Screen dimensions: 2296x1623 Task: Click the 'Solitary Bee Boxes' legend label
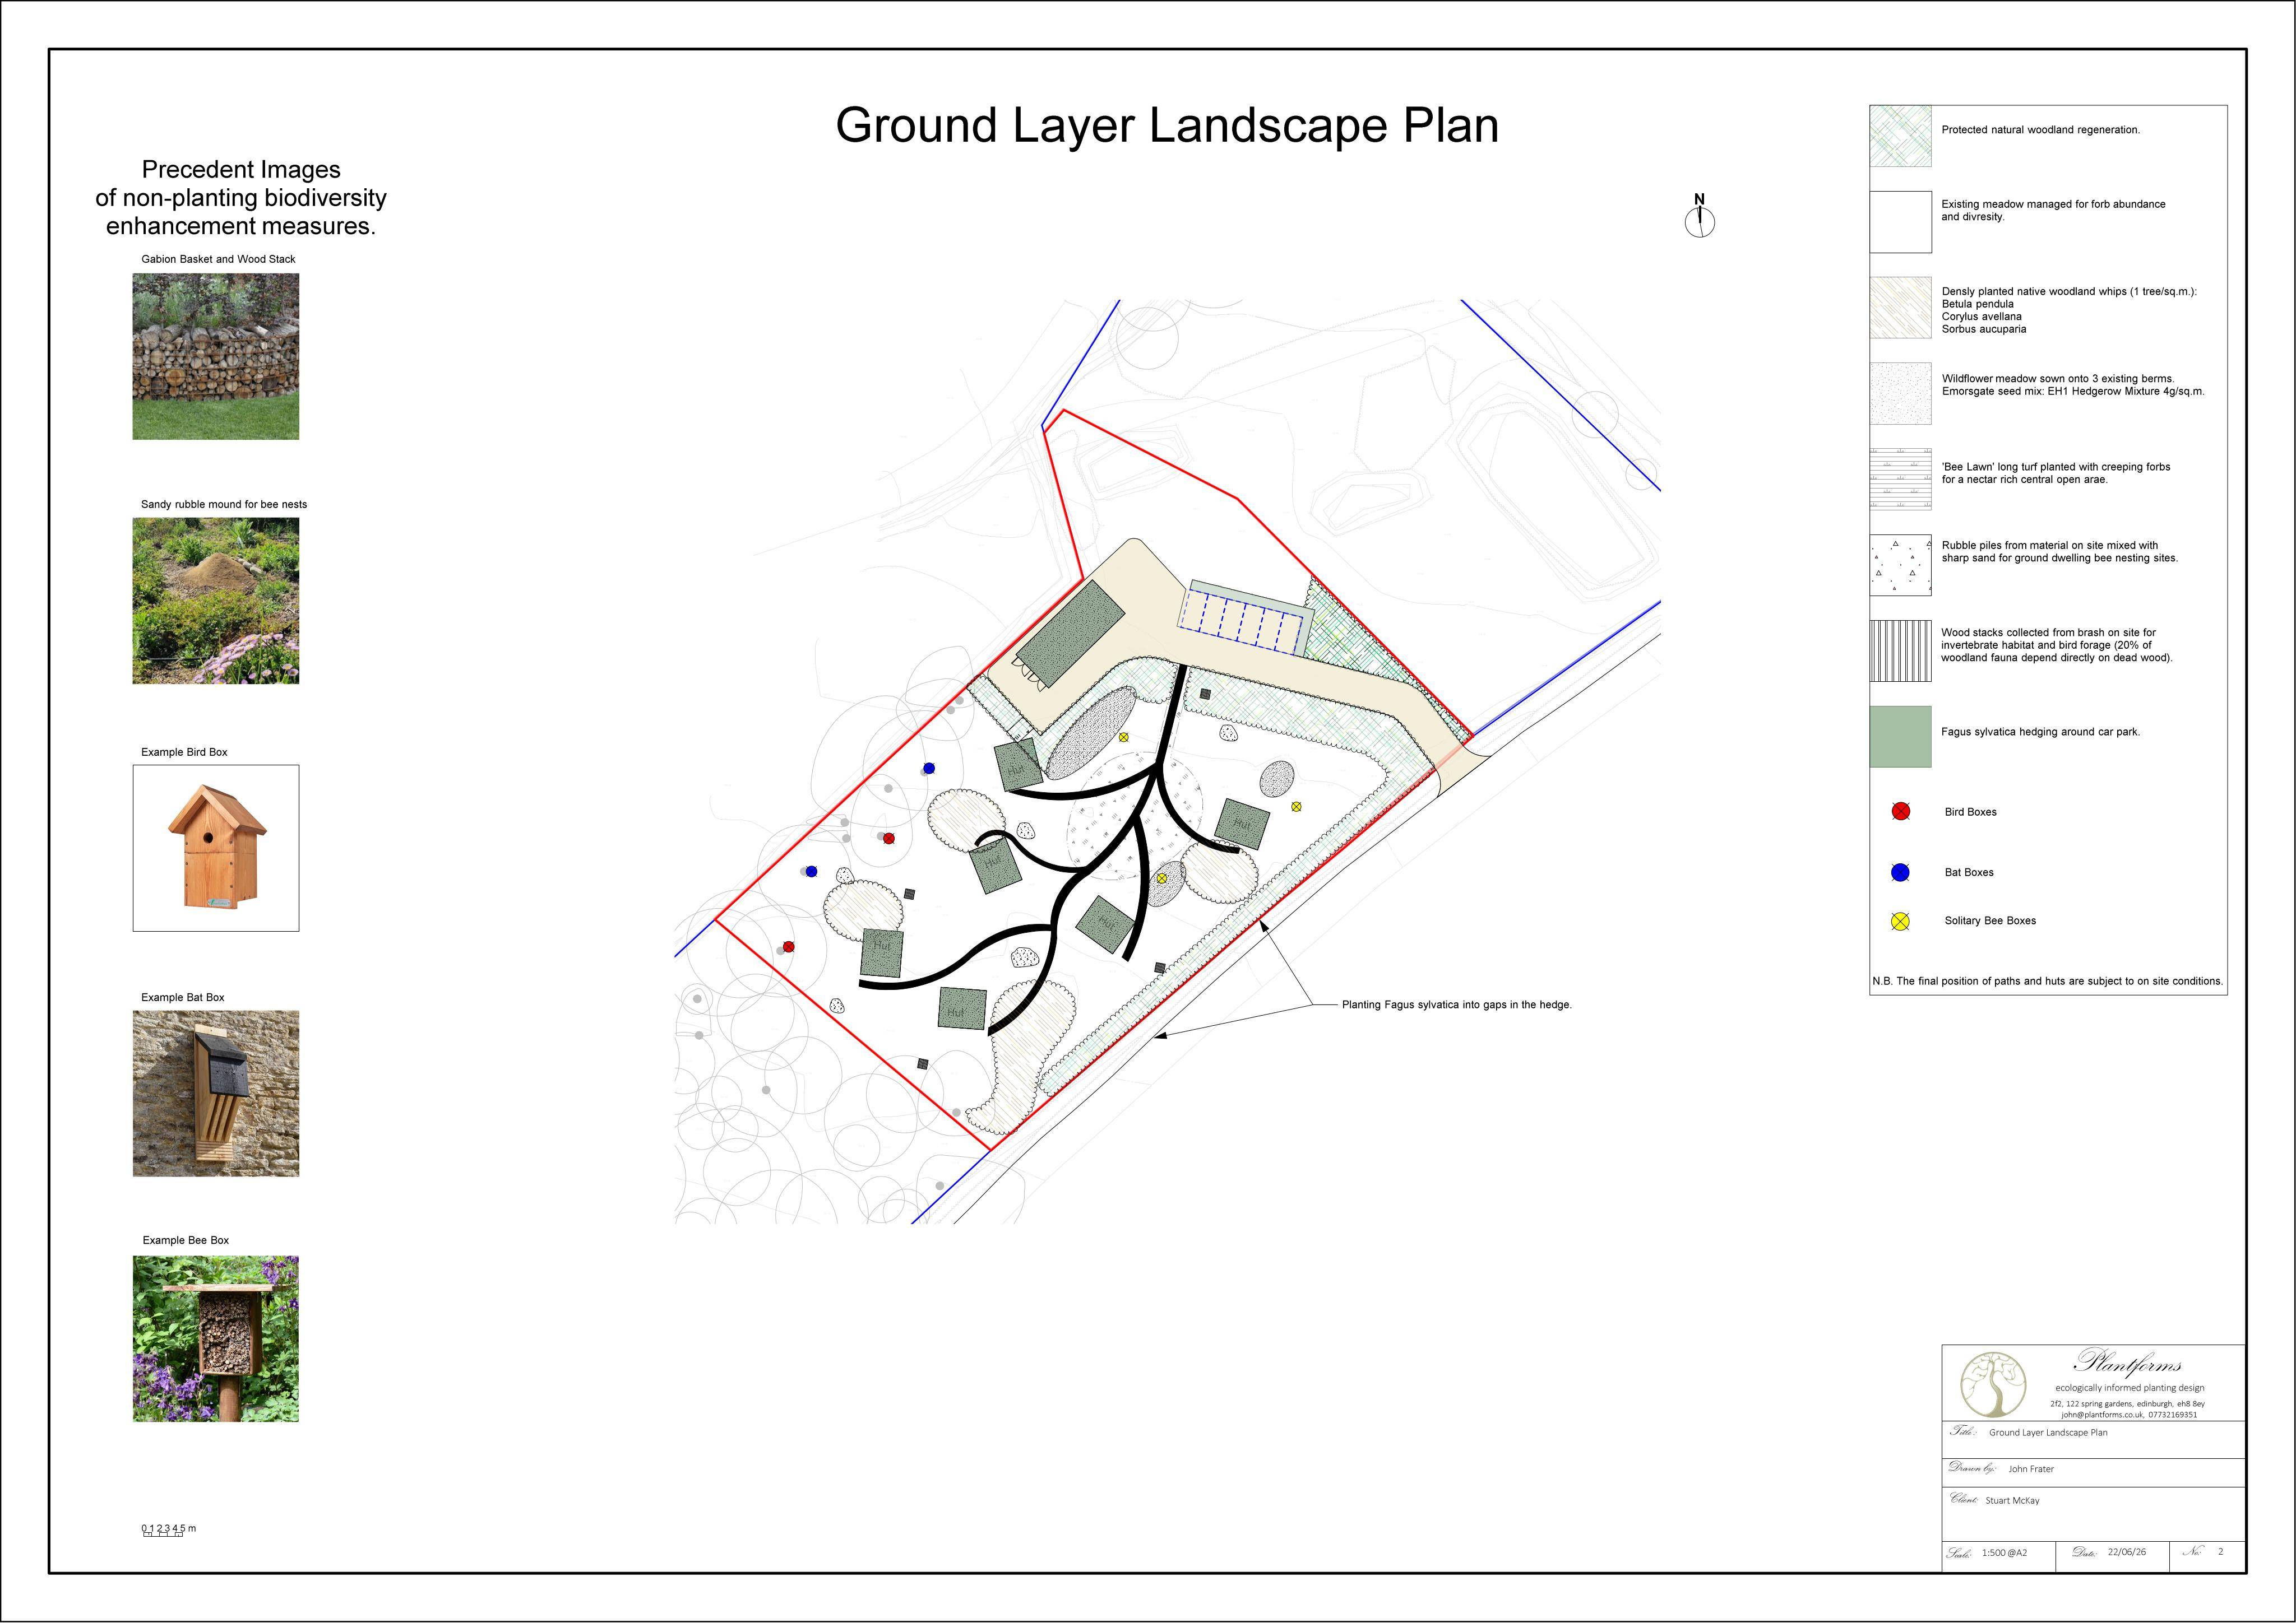pyautogui.click(x=1990, y=920)
